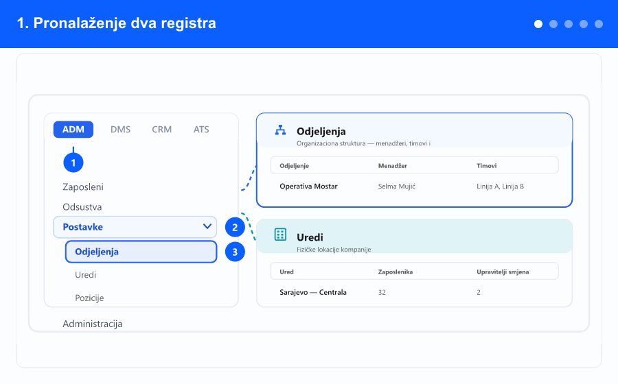Image resolution: width=618 pixels, height=384 pixels.
Task: Click the Organizaciona struktura subtitle text
Action: point(363,143)
